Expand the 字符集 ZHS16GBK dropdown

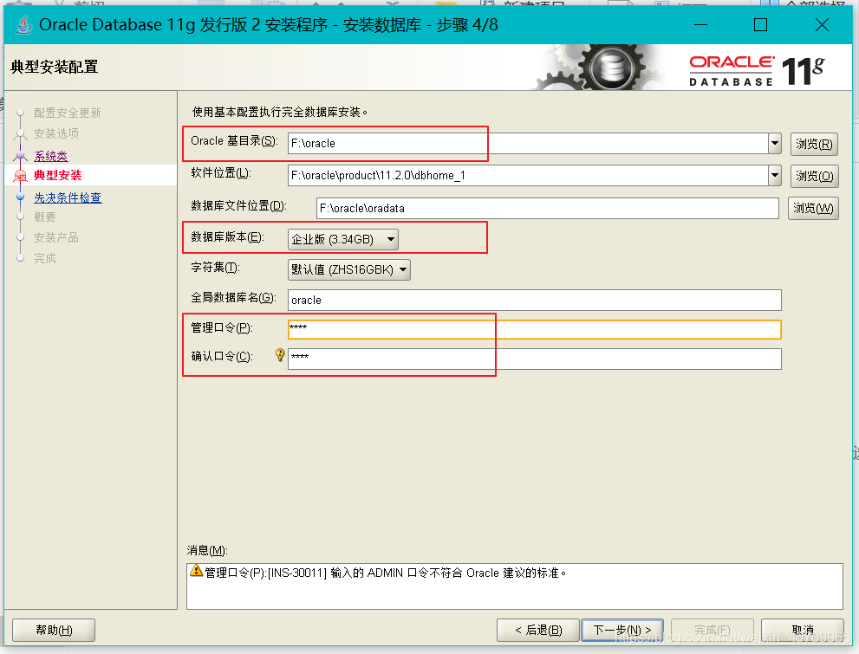coord(349,269)
